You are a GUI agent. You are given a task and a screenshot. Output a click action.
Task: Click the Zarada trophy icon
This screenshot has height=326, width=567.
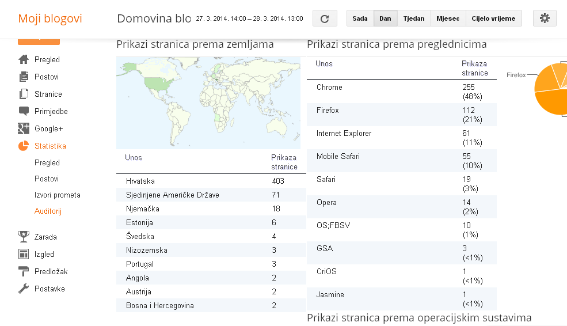pos(24,237)
